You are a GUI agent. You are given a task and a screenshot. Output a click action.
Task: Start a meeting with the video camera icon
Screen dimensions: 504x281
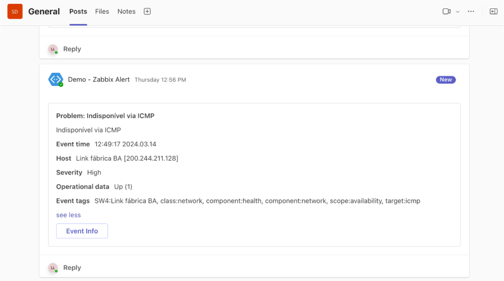[x=446, y=12]
